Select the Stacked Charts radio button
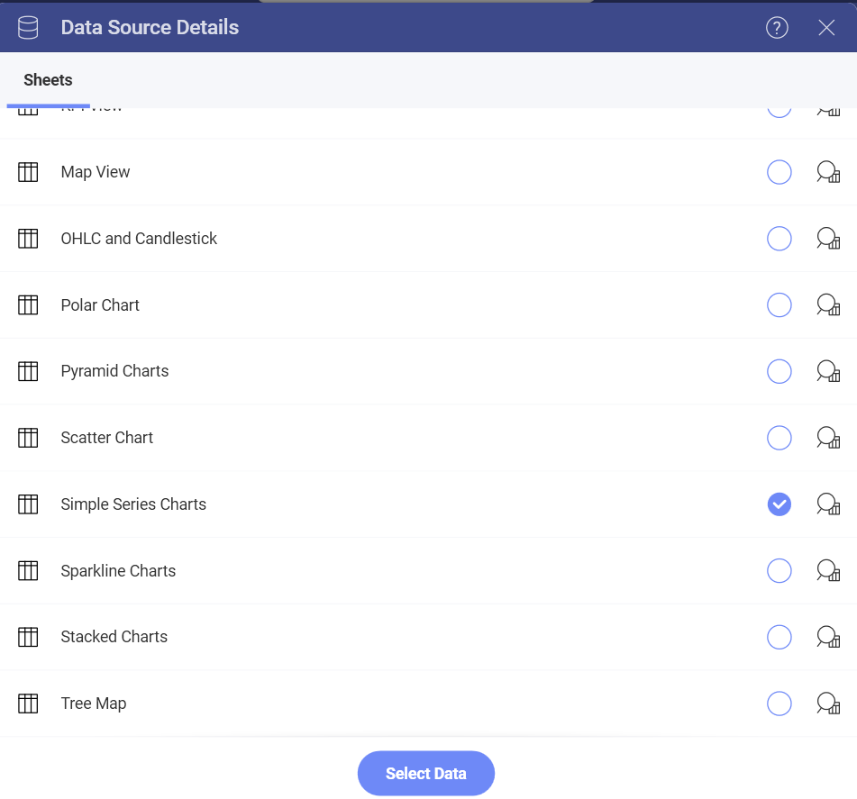Image resolution: width=857 pixels, height=799 pixels. pos(779,637)
